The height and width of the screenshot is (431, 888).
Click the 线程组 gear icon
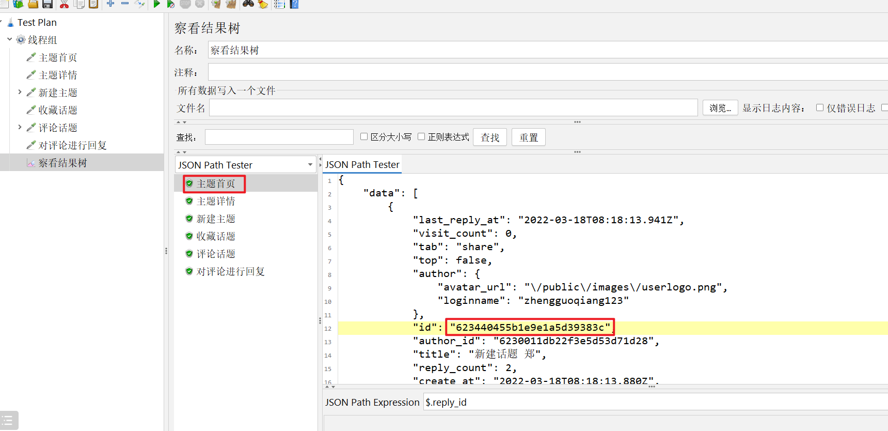[21, 40]
